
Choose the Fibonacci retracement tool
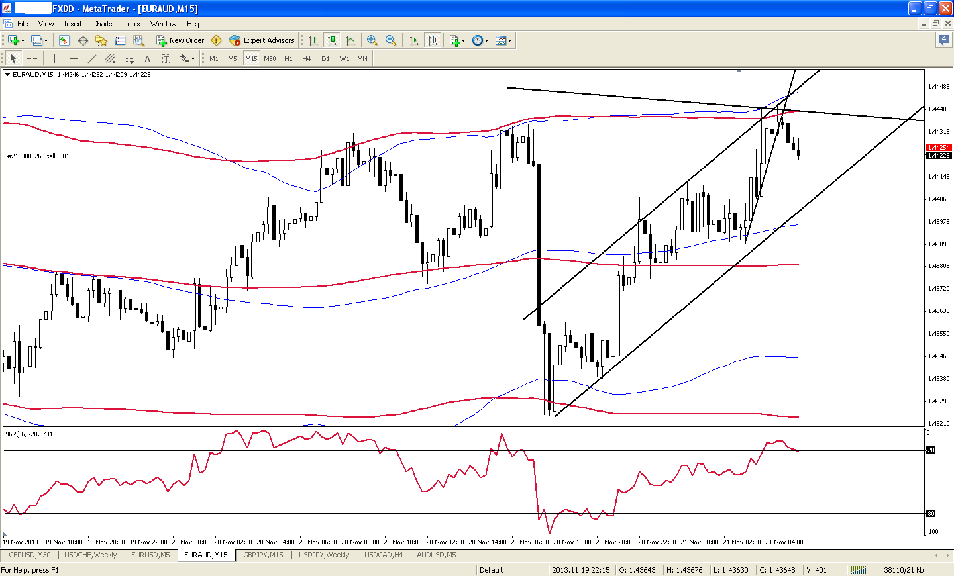pyautogui.click(x=129, y=58)
